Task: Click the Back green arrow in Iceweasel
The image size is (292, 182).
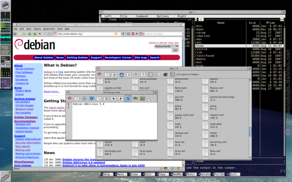Action: 29,34
